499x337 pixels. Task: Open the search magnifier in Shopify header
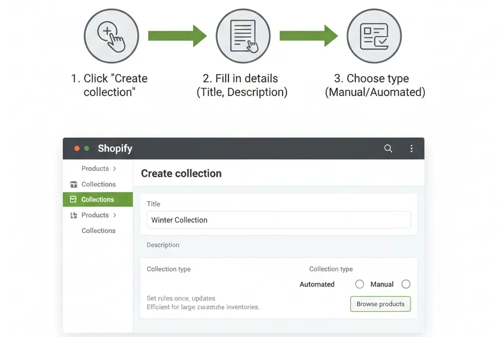[388, 149]
